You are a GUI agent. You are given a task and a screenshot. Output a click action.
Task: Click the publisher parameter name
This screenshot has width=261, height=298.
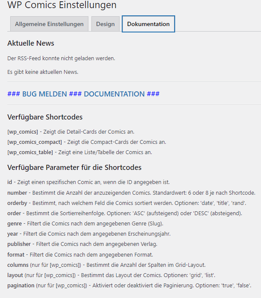click(x=19, y=244)
